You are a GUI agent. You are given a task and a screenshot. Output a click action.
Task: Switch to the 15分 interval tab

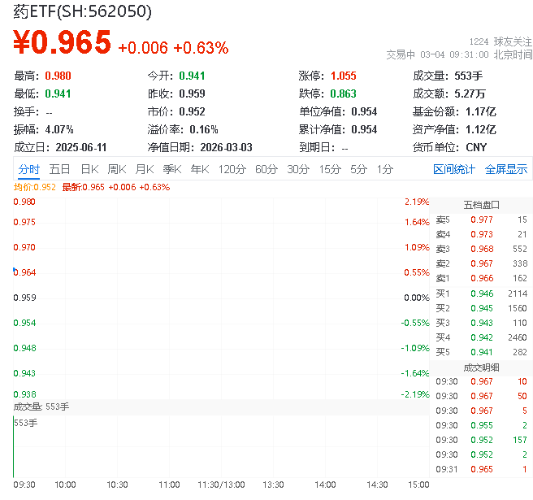[x=330, y=169]
